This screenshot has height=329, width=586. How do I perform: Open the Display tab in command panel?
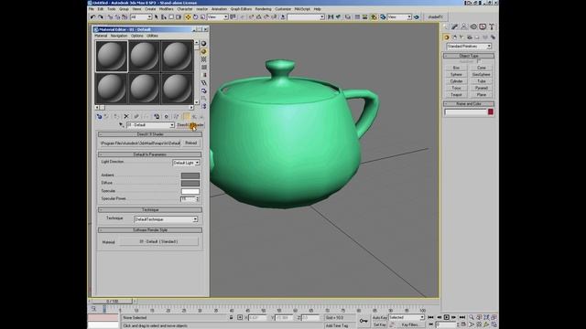483,27
